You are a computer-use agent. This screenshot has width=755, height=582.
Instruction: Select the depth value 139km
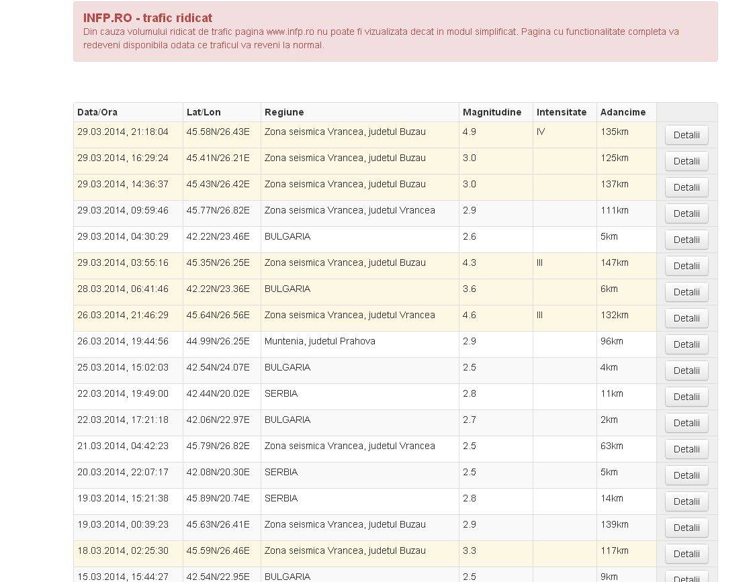point(615,524)
